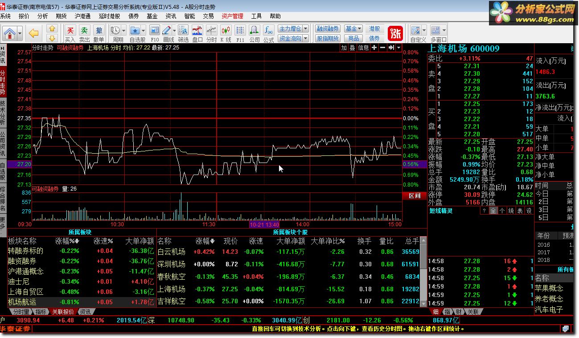Click the red 涨 app icon
The image size is (579, 338).
tap(395, 33)
